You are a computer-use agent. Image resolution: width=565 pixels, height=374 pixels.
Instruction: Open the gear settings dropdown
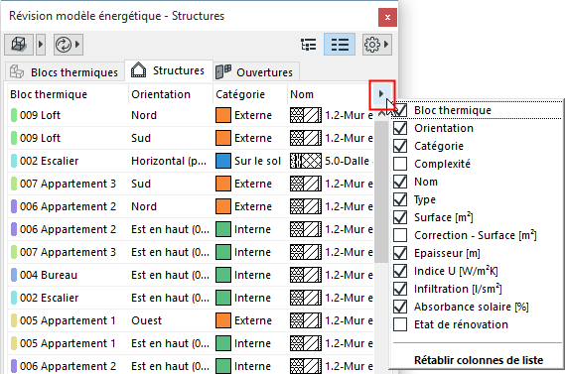coord(377,45)
